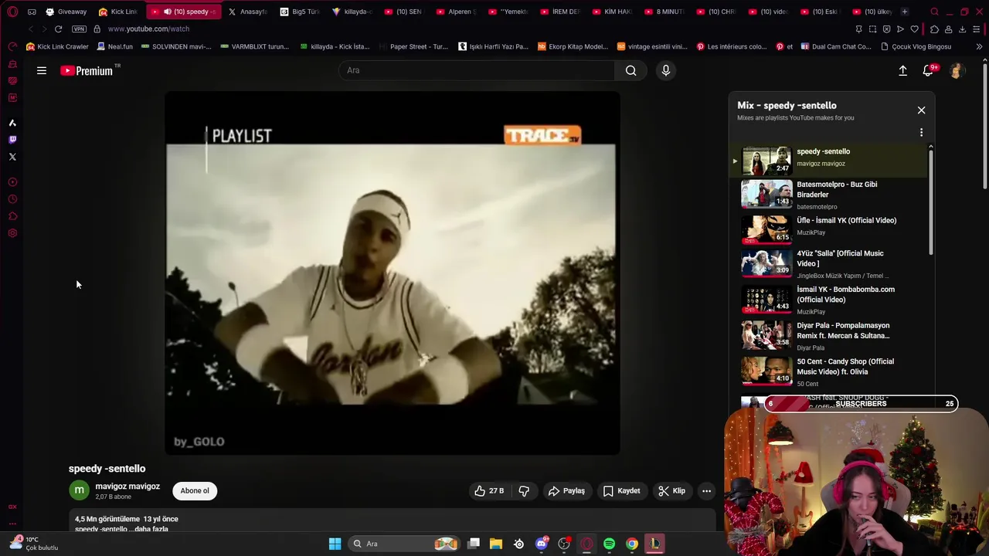Click the youtube.com/watch address bar

[x=148, y=29]
